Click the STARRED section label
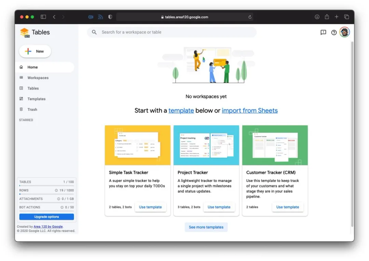Viewport: 369px width, 261px height. coord(26,120)
